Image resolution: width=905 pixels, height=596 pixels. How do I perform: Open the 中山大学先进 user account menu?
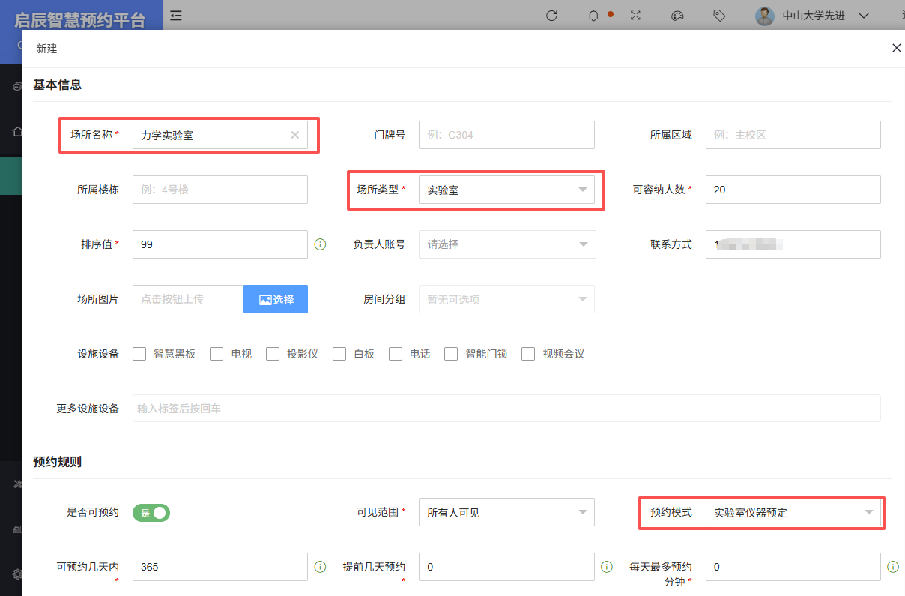[812, 16]
